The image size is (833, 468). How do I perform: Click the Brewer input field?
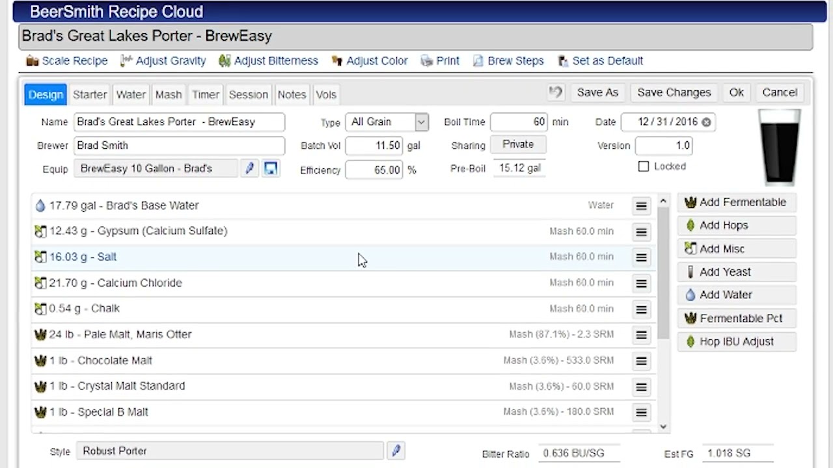(x=179, y=146)
